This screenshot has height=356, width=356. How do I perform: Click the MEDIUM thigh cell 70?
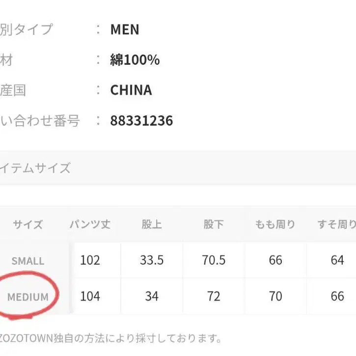click(x=275, y=296)
